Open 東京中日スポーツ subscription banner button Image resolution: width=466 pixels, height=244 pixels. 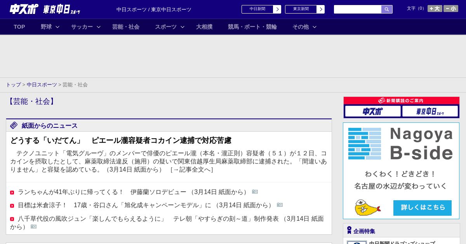[430, 111]
